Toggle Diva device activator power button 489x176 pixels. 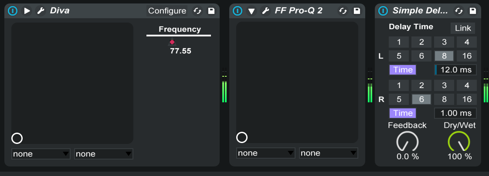(x=13, y=11)
